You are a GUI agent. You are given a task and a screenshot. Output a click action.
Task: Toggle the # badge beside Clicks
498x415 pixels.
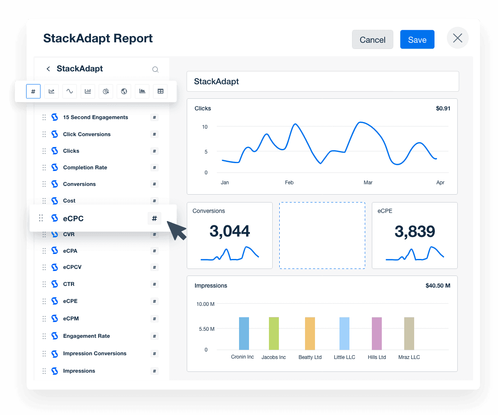[x=154, y=151]
